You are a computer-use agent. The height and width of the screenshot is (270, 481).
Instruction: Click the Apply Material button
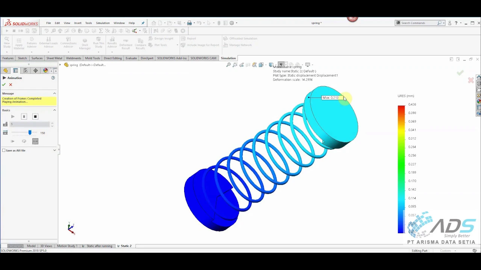point(19,43)
